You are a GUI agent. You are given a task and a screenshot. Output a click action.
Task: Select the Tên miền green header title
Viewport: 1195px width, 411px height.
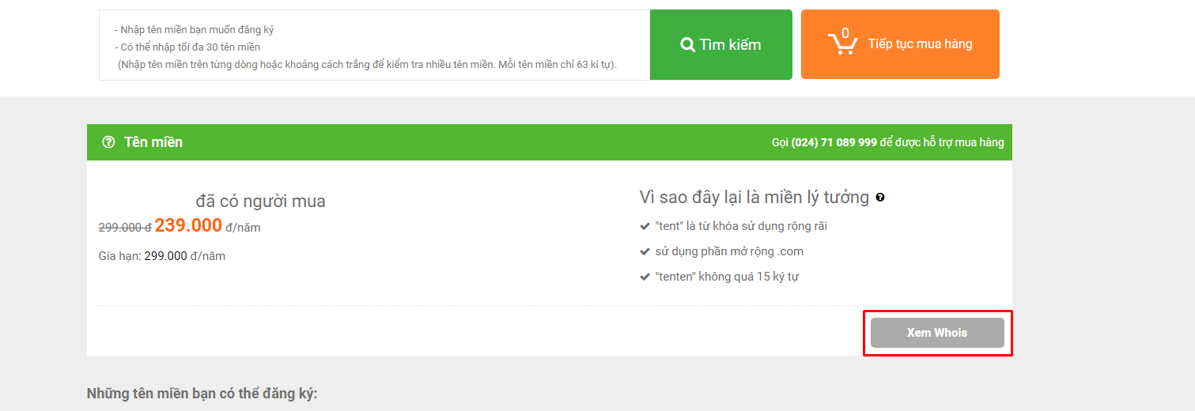click(x=153, y=142)
